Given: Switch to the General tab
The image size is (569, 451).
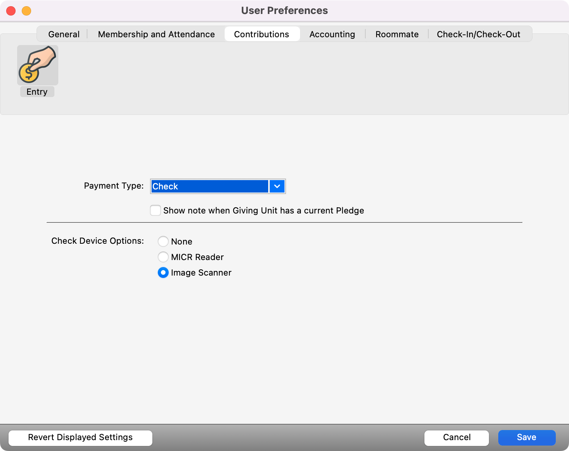Looking at the screenshot, I should pyautogui.click(x=64, y=34).
